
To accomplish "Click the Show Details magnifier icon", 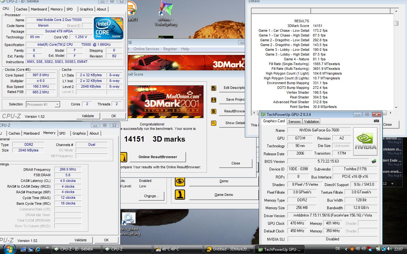I will [214, 123].
